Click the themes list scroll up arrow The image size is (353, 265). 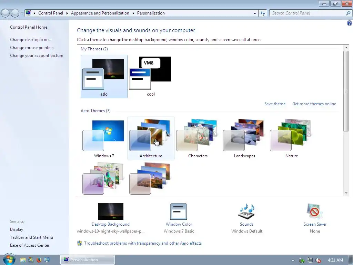click(346, 48)
